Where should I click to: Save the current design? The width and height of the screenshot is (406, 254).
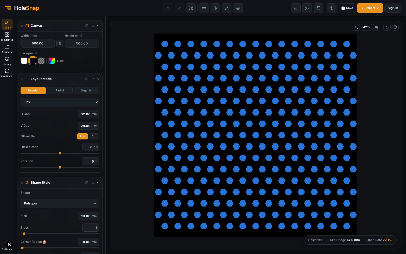tap(347, 8)
